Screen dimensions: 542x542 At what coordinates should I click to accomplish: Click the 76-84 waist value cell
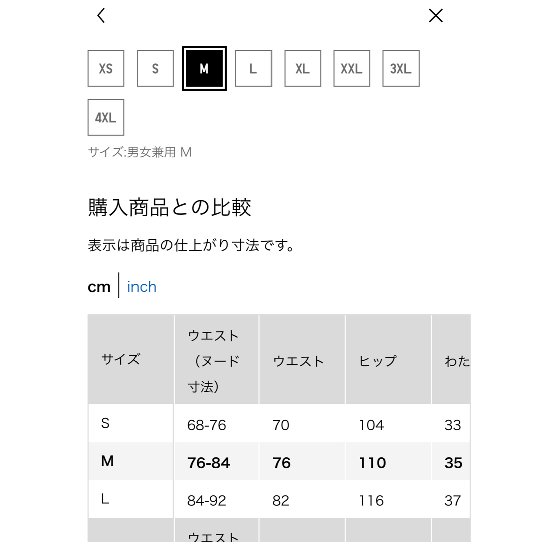(x=217, y=462)
